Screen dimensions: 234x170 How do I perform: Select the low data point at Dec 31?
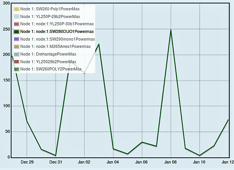(x=56, y=155)
